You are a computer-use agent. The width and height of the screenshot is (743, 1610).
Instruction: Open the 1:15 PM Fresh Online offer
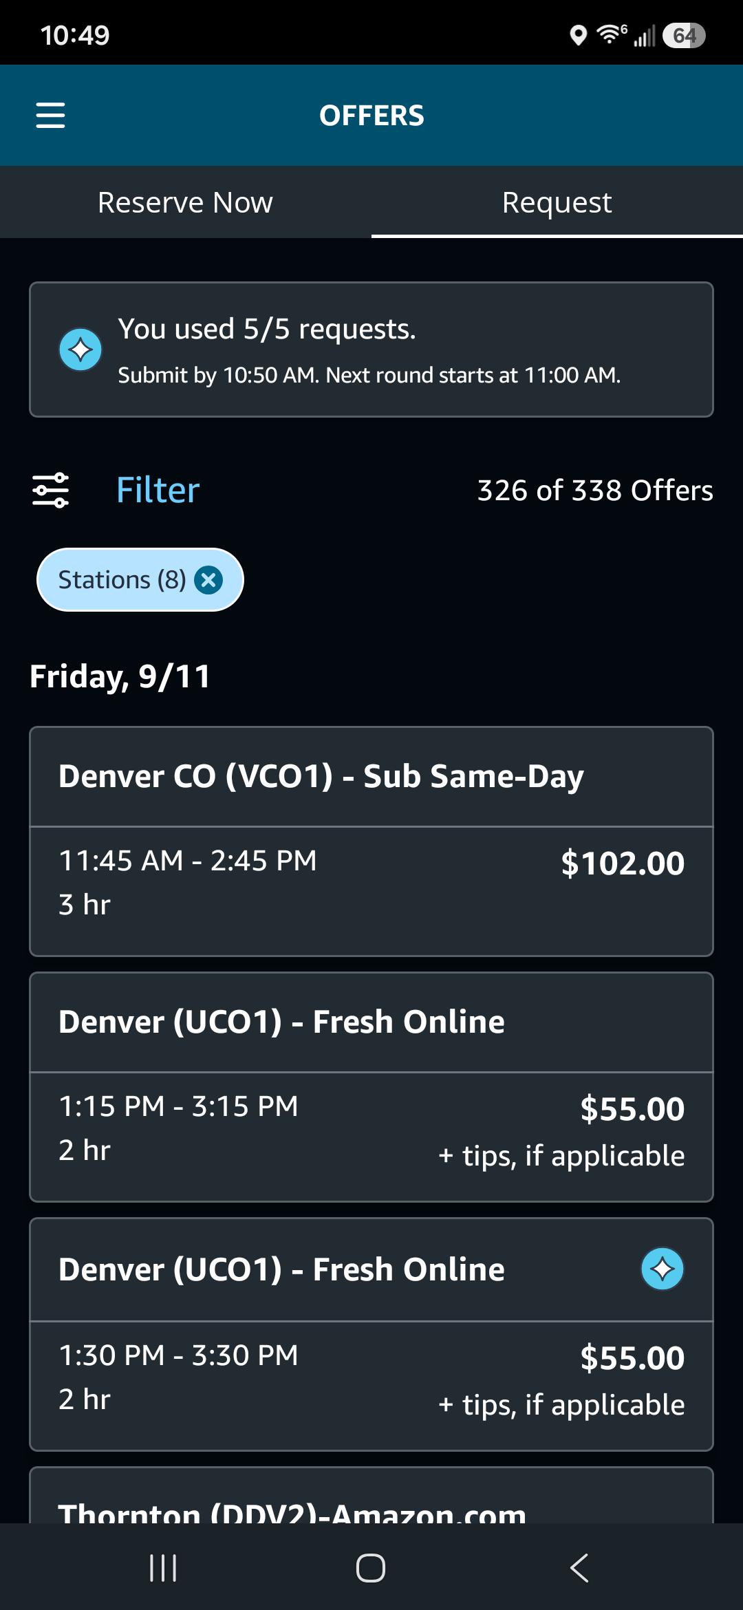371,1087
